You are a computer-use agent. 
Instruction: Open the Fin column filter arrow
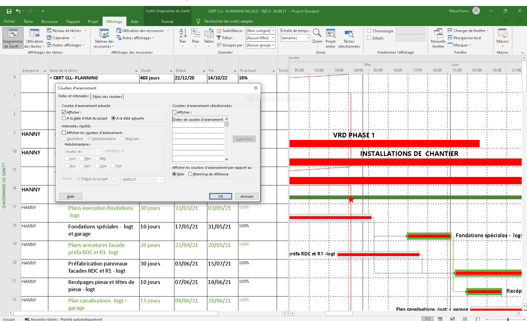pyautogui.click(x=235, y=71)
